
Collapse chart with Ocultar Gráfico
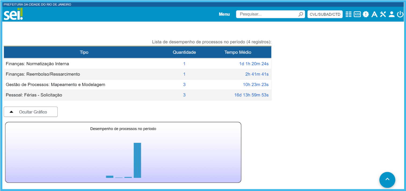31,112
